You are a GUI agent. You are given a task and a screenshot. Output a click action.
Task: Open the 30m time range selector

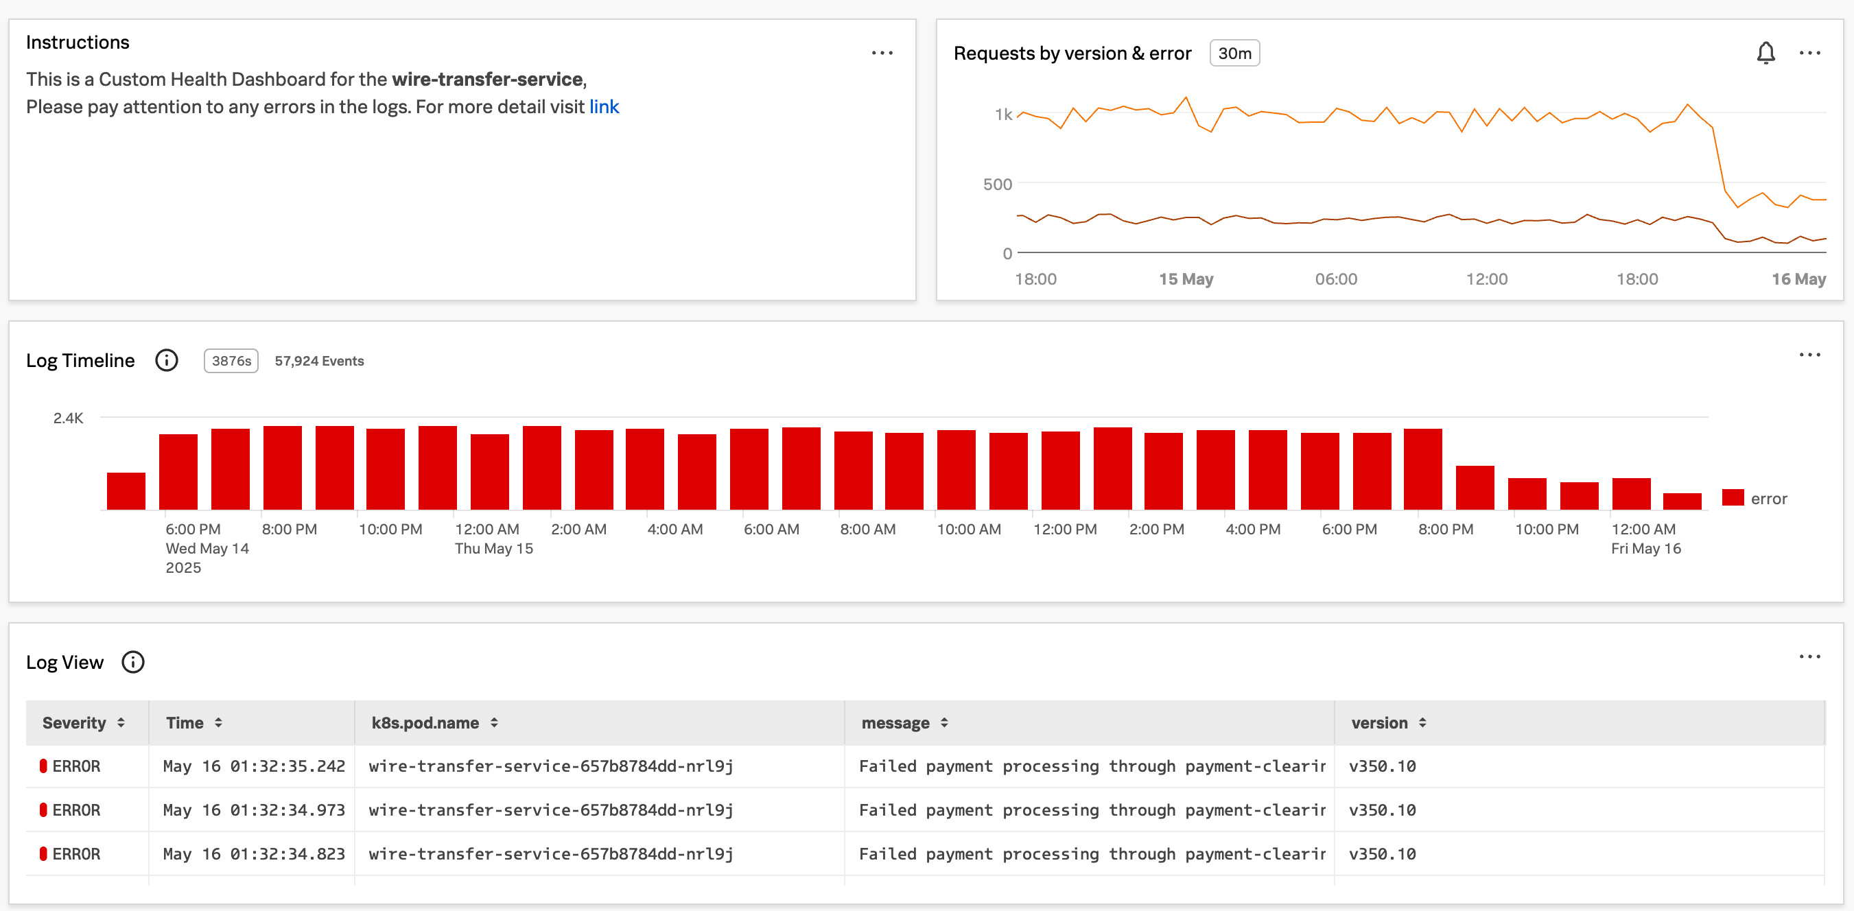point(1234,53)
